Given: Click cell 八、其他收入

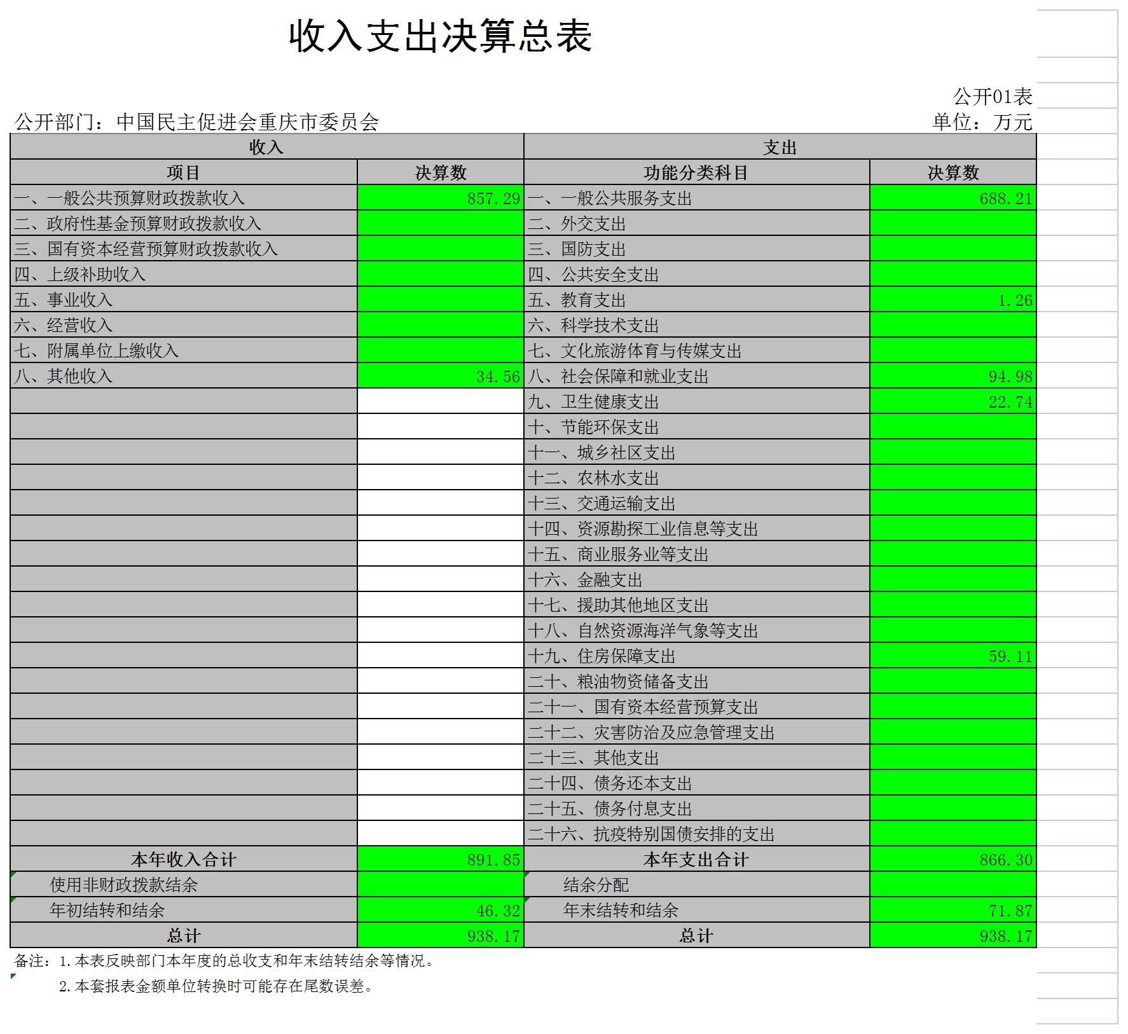Looking at the screenshot, I should [x=184, y=376].
